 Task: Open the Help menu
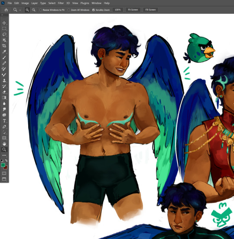tap(107, 3)
